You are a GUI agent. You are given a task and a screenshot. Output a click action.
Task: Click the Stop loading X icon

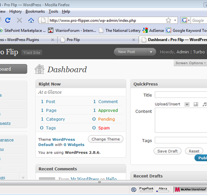[x=19, y=20]
